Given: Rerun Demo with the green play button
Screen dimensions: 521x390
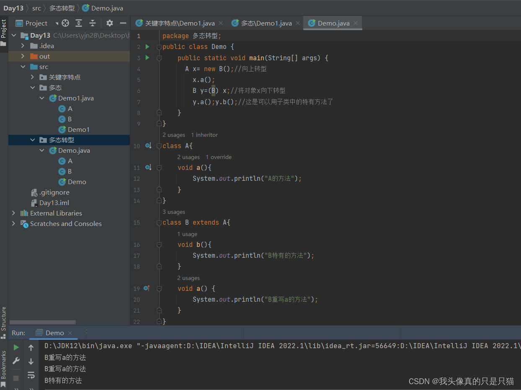Looking at the screenshot, I should (x=16, y=347).
